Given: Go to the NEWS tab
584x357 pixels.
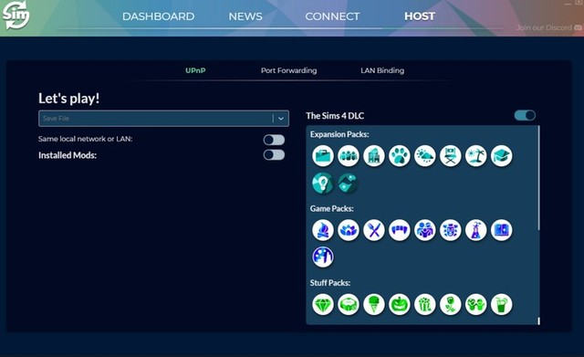Looking at the screenshot, I should (x=245, y=16).
